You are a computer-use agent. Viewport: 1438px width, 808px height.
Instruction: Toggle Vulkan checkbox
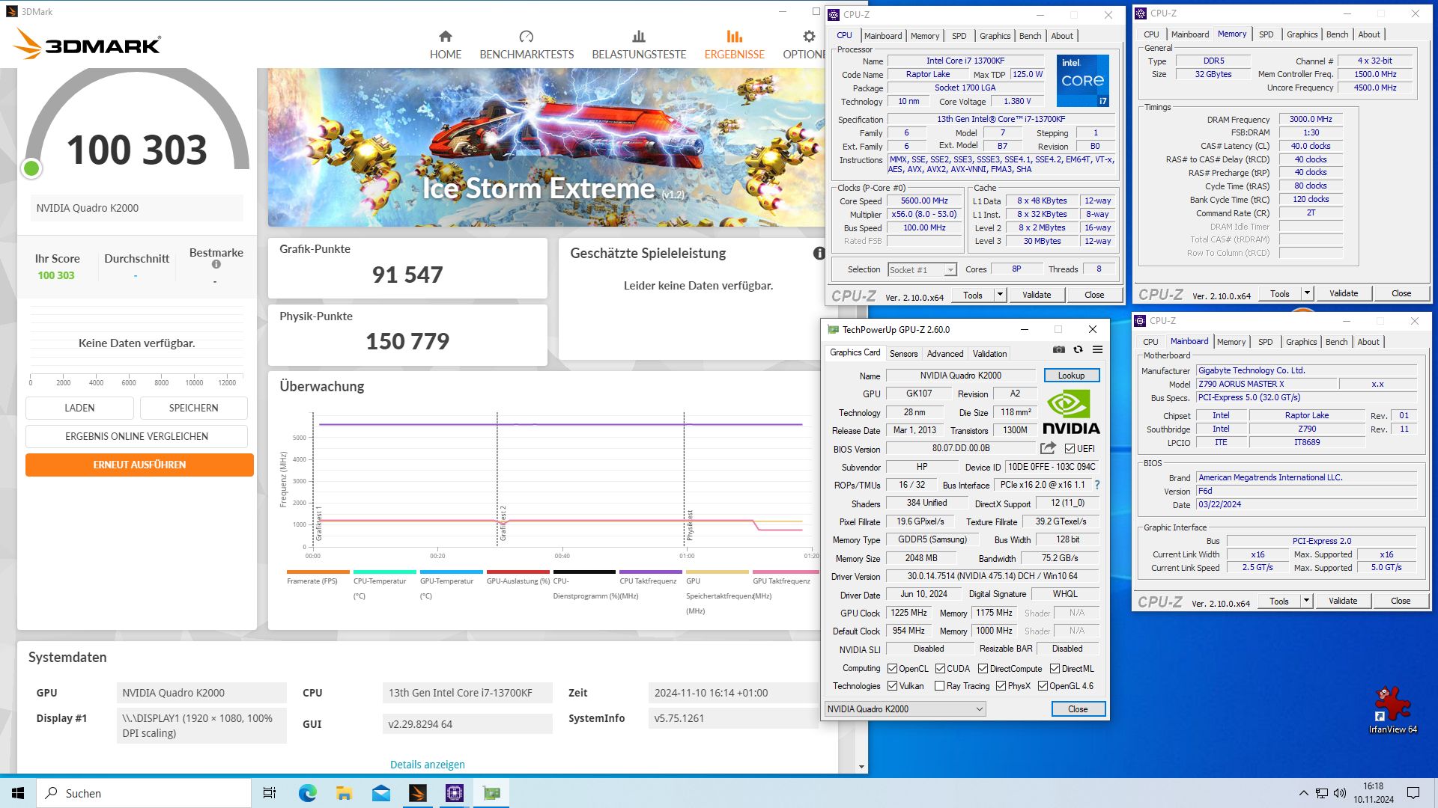pos(892,686)
